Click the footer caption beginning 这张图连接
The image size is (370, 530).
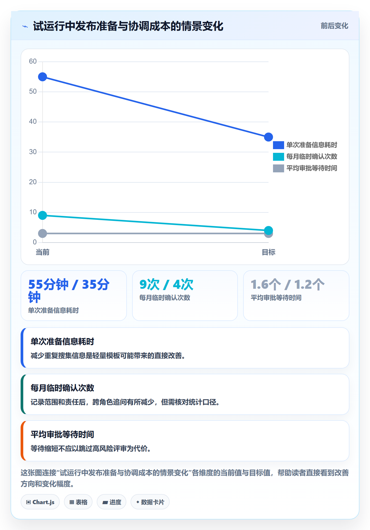point(185,478)
